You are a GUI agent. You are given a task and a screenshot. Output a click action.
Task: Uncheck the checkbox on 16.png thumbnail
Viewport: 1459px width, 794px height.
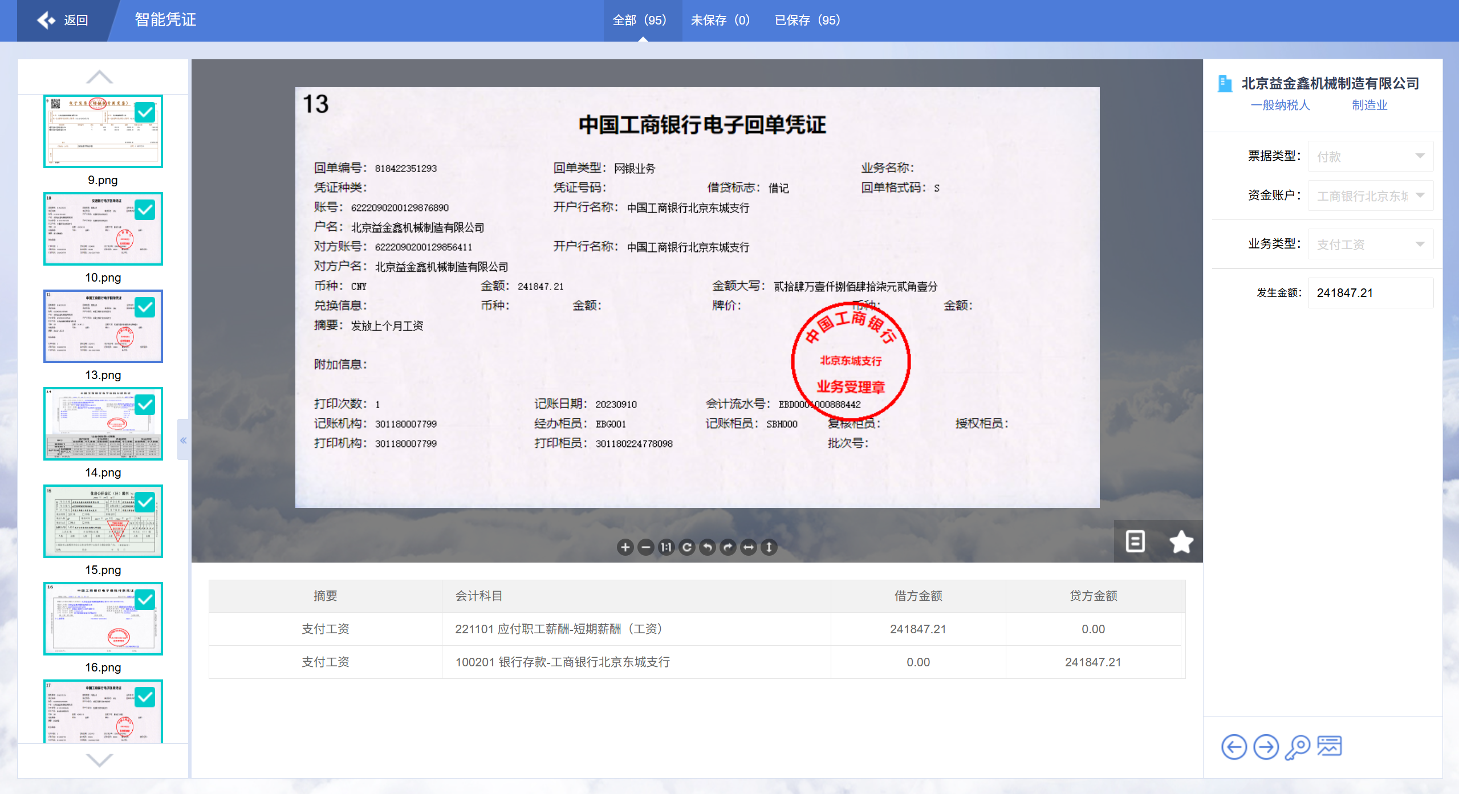(x=145, y=600)
